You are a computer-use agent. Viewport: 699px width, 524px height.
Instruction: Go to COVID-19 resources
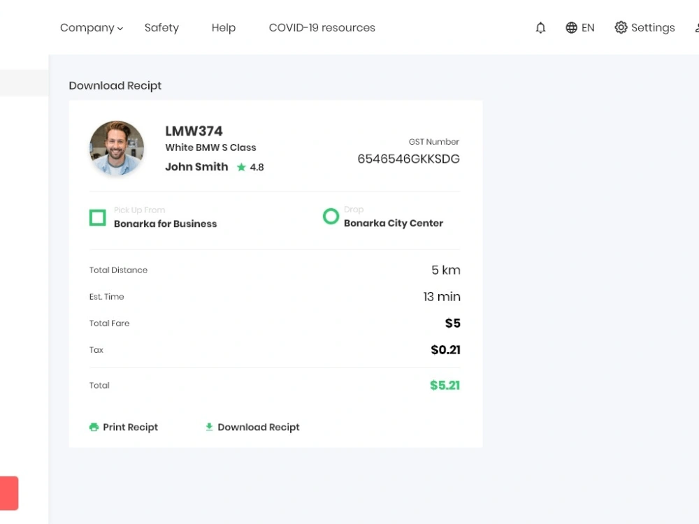322,28
